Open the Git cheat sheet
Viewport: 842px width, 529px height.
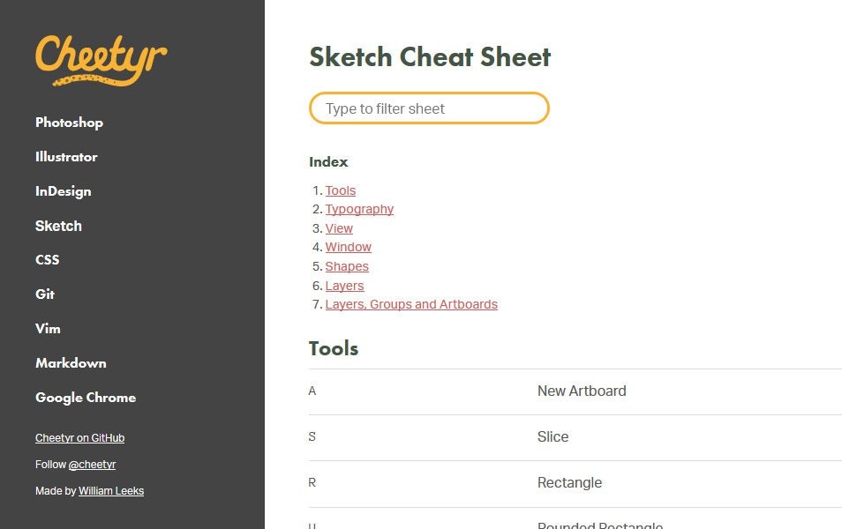pyautogui.click(x=45, y=294)
